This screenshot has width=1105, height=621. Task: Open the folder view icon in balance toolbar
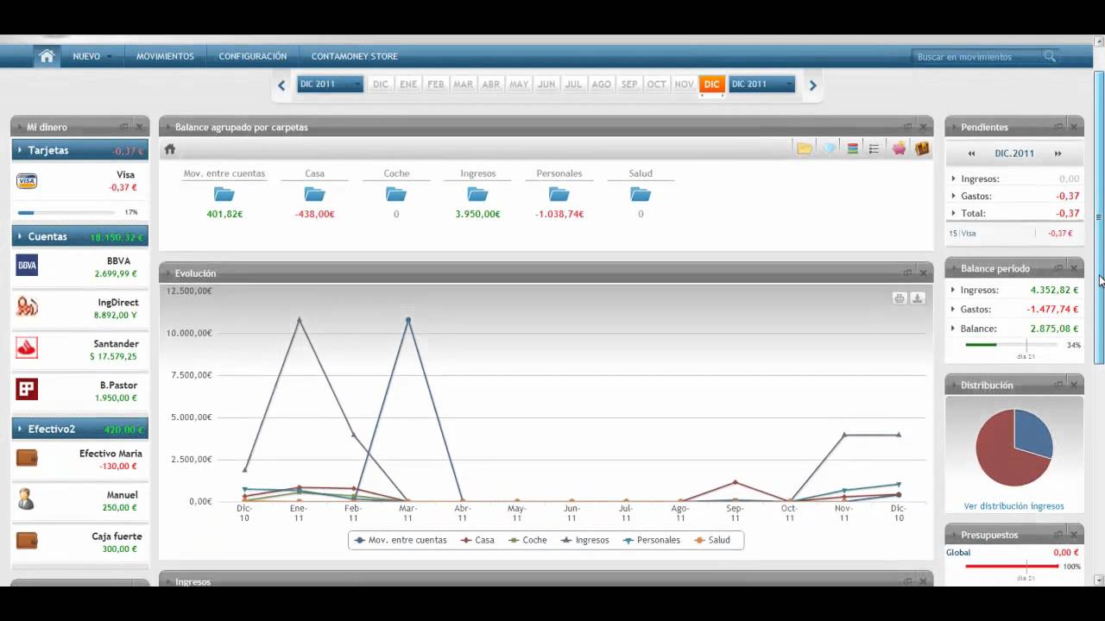click(805, 148)
